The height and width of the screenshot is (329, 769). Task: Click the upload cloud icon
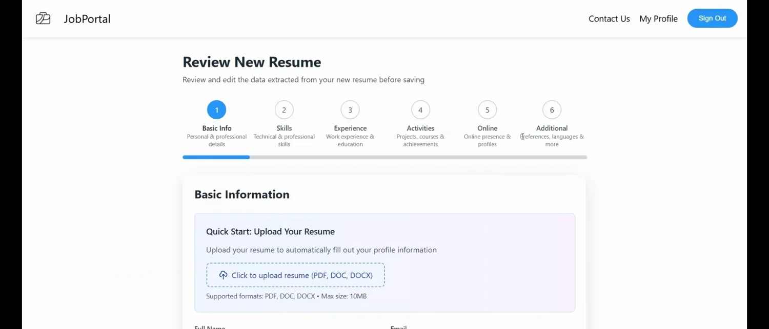[x=223, y=275]
